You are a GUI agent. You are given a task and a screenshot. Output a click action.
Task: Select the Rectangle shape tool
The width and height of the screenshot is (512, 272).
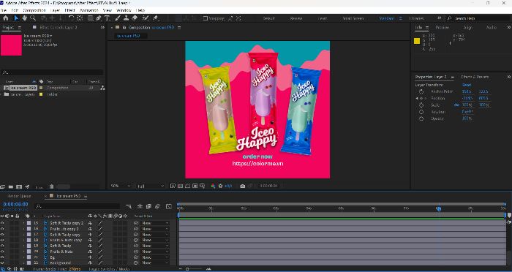91,18
